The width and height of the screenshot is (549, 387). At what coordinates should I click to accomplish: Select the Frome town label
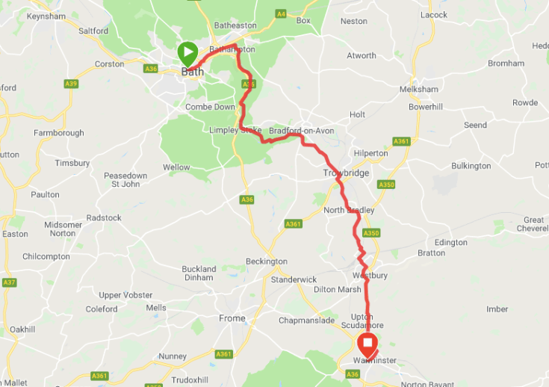(x=232, y=318)
